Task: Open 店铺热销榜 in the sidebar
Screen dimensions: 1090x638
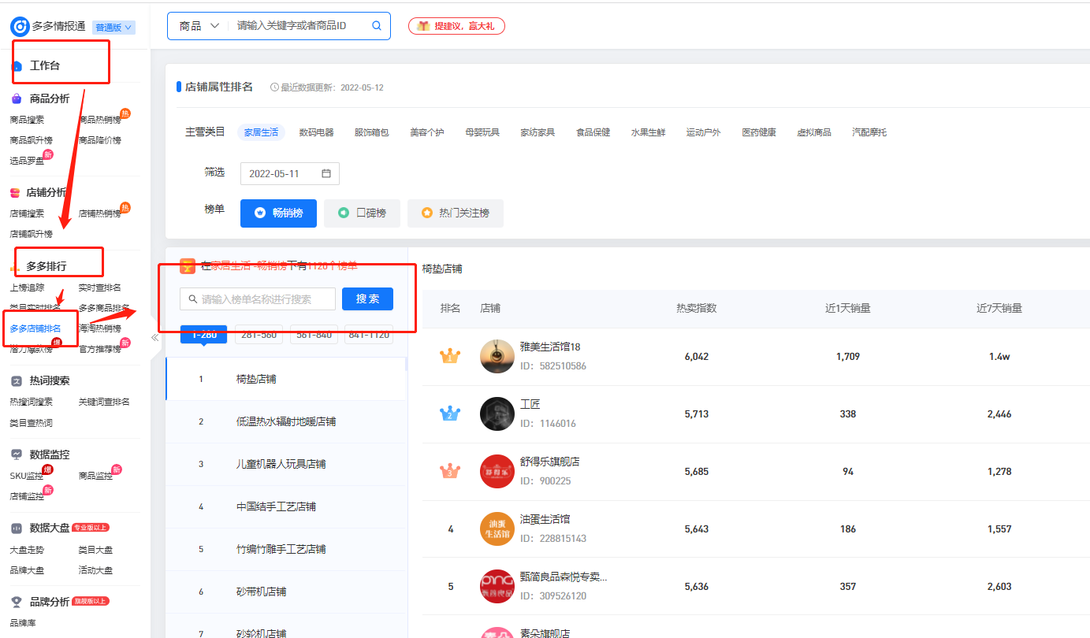Action: [100, 213]
